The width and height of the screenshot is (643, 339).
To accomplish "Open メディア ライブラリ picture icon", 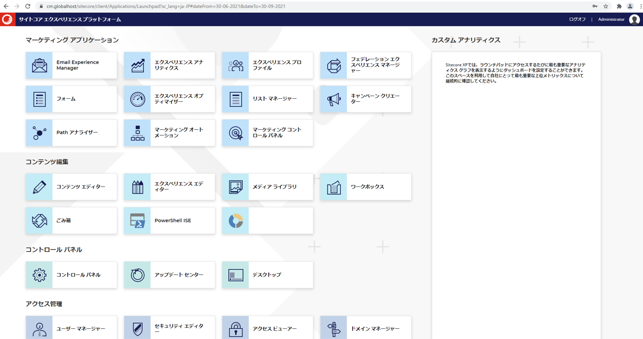I will 235,187.
